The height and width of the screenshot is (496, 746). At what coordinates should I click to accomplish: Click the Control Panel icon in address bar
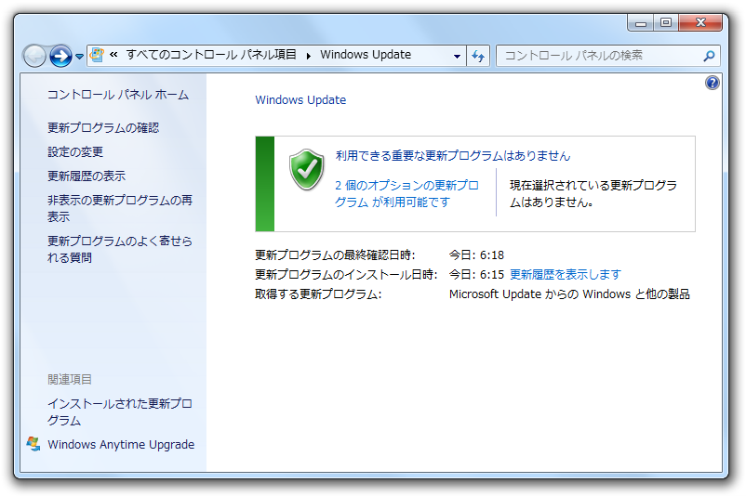96,55
